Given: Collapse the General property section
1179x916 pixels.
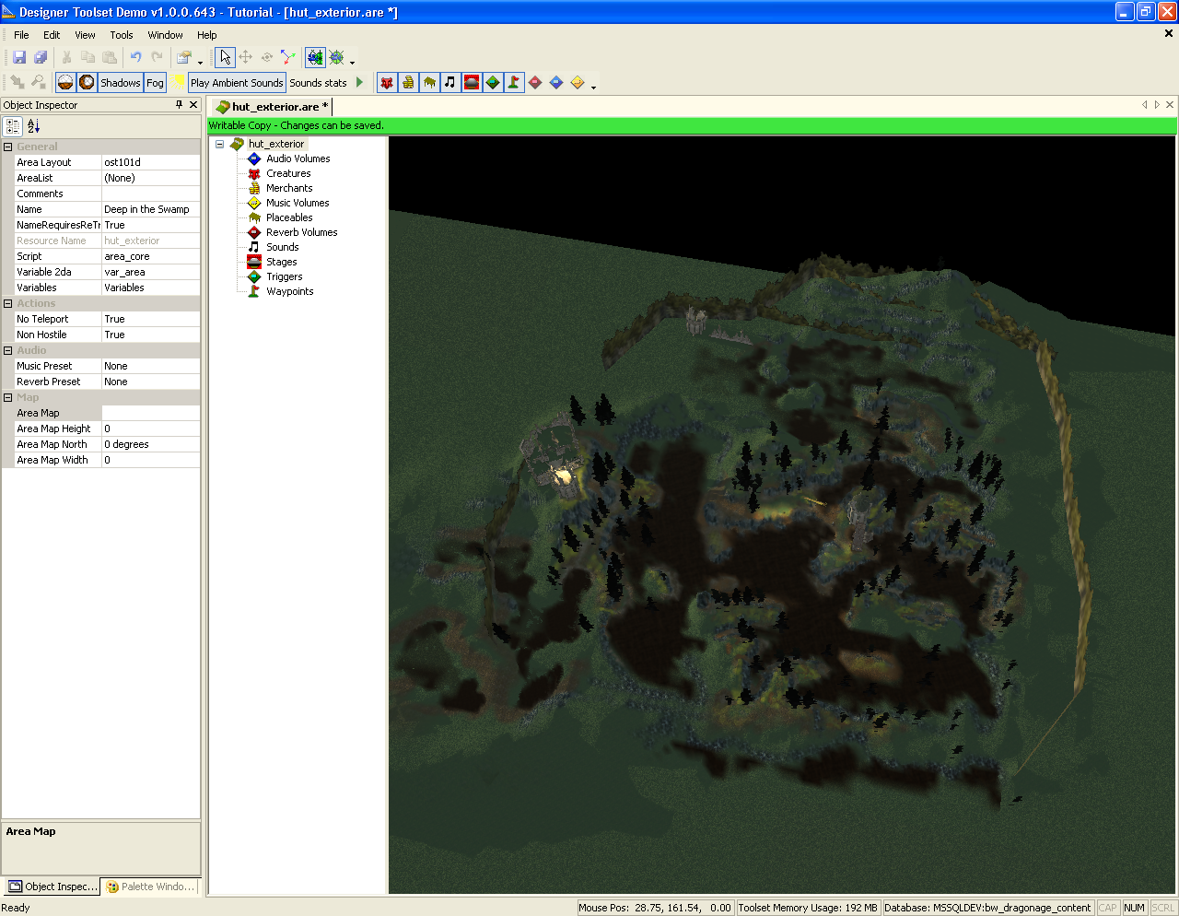Looking at the screenshot, I should pos(8,147).
